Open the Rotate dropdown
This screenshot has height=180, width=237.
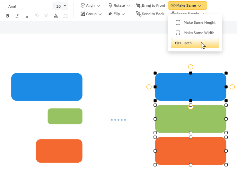point(119,5)
